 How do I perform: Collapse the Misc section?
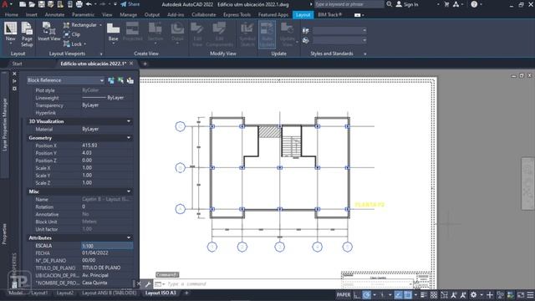coord(129,191)
